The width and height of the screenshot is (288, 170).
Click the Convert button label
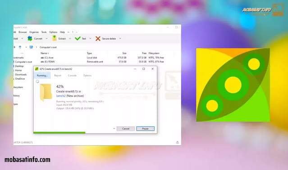[38, 39]
